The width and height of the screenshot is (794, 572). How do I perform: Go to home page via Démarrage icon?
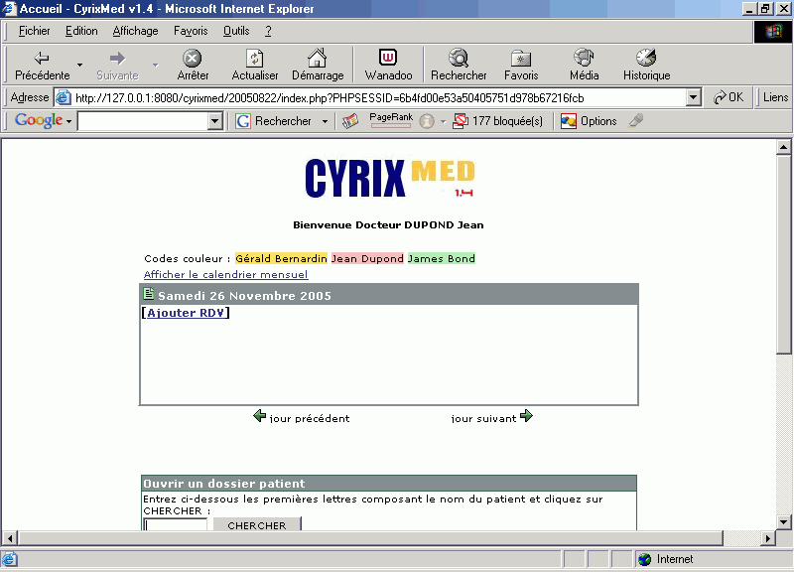[318, 58]
